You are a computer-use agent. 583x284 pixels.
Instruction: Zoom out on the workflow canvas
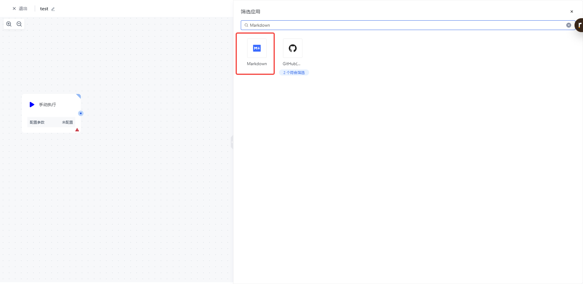[x=19, y=24]
